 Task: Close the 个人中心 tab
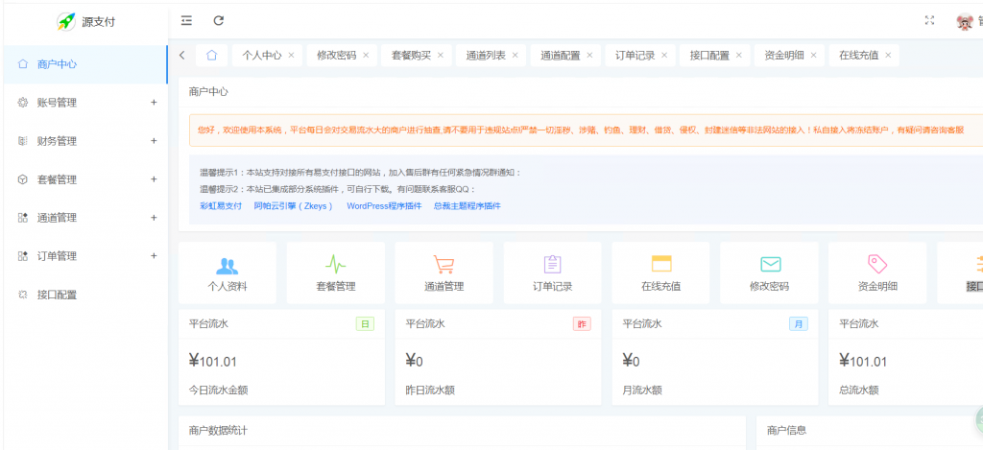[291, 56]
